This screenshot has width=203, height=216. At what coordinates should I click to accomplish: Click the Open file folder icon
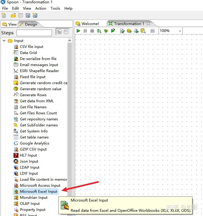(13, 15)
